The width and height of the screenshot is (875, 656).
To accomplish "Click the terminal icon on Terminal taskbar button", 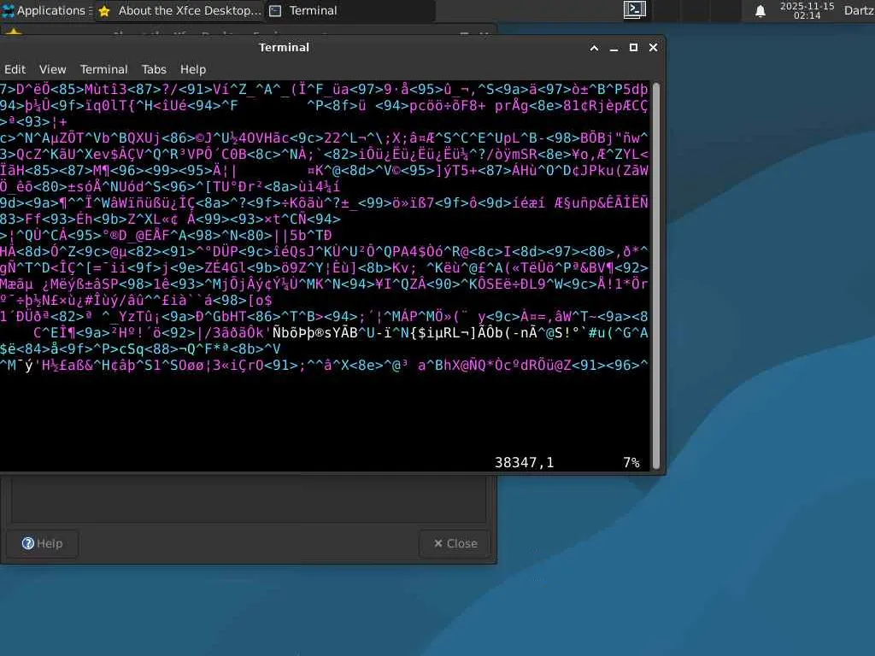I will 275,11.
